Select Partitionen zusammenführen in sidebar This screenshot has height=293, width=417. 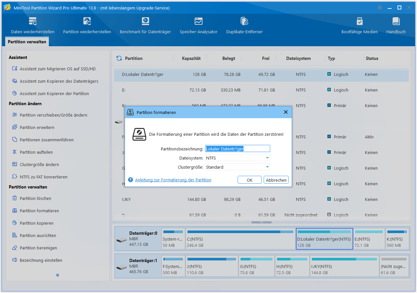coord(47,140)
